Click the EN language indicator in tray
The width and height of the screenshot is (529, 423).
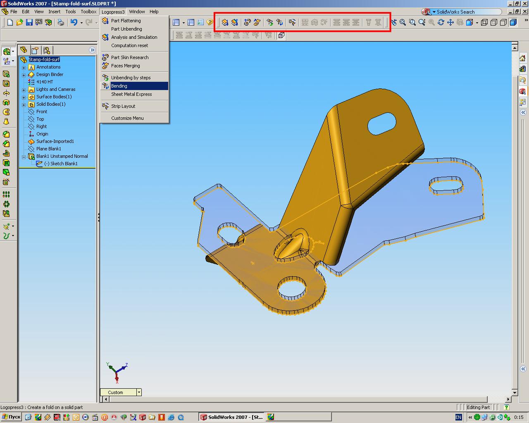click(x=458, y=417)
